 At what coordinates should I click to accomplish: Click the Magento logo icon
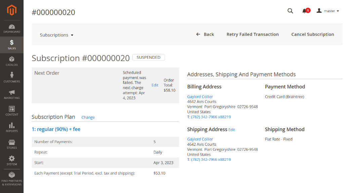(x=12, y=10)
